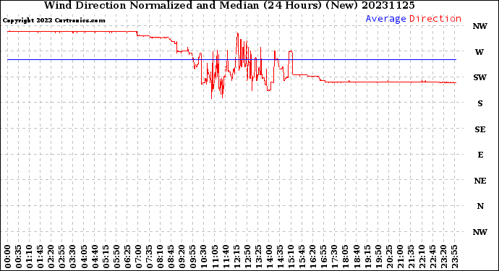Select the "04:05" time axis label

[x=84, y=257]
